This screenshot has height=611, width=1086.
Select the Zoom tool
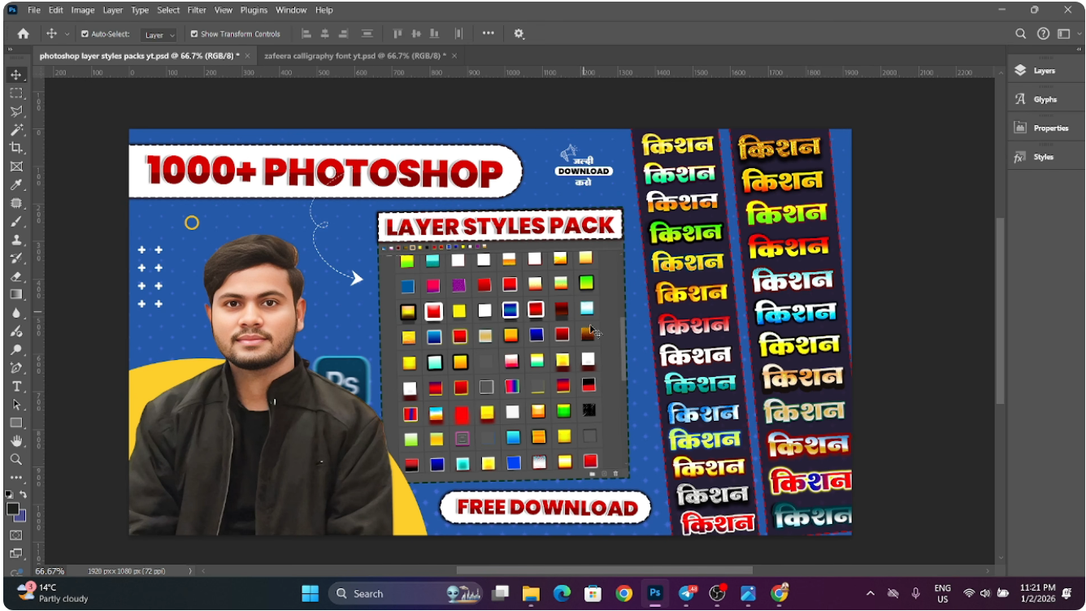point(16,459)
